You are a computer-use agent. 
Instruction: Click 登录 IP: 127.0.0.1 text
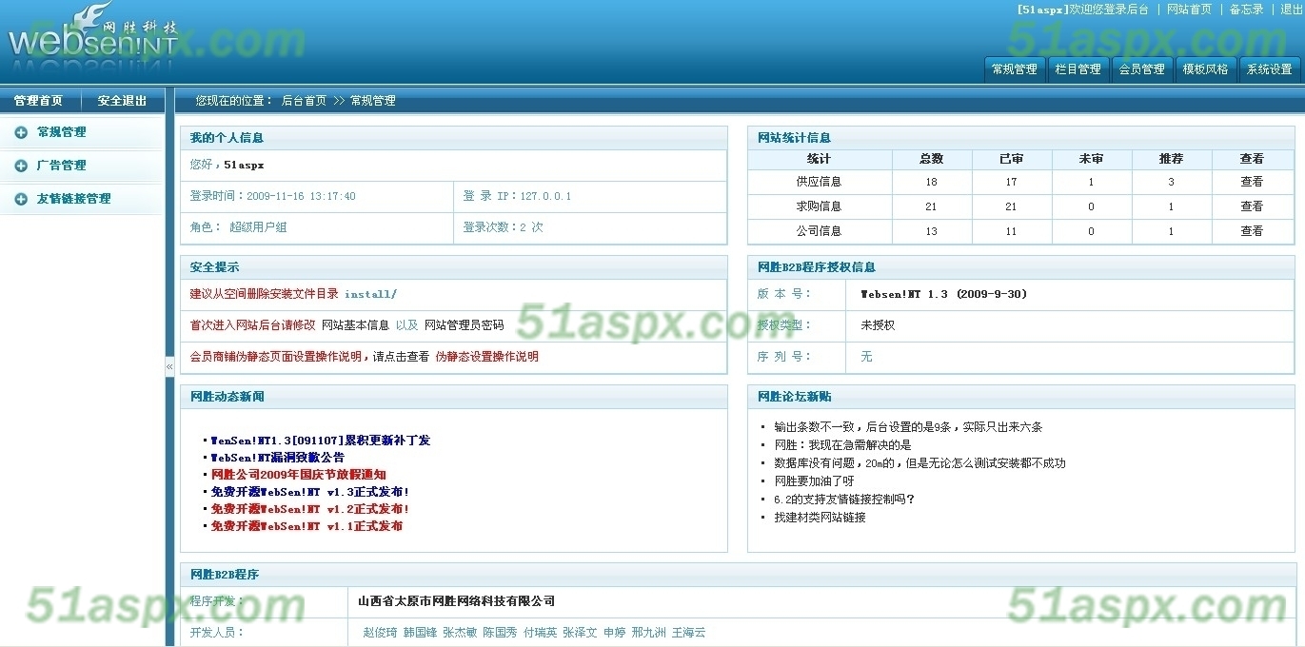517,197
